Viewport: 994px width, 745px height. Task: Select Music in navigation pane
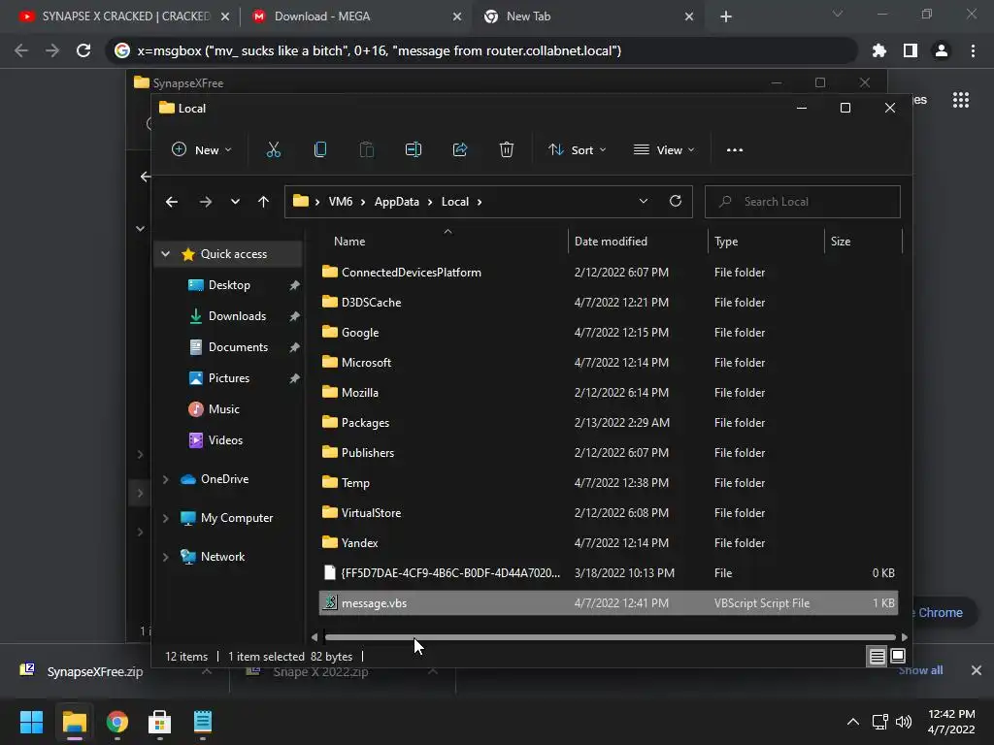click(224, 409)
